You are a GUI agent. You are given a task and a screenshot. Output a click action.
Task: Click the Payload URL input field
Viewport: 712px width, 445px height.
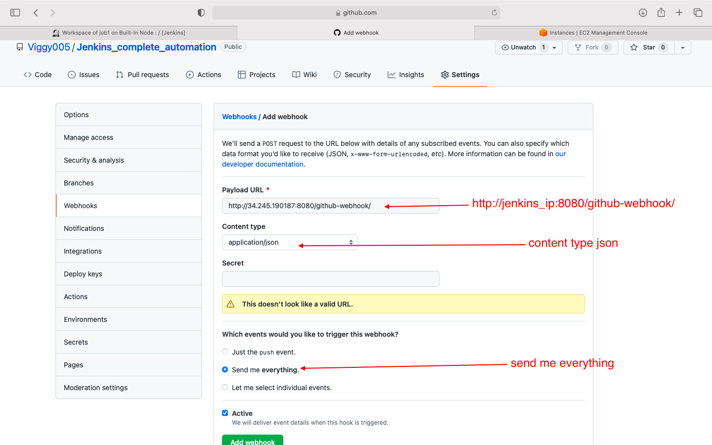(x=331, y=206)
